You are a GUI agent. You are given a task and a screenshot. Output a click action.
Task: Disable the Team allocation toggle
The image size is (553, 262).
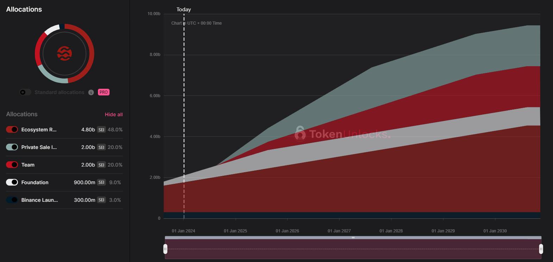[12, 165]
